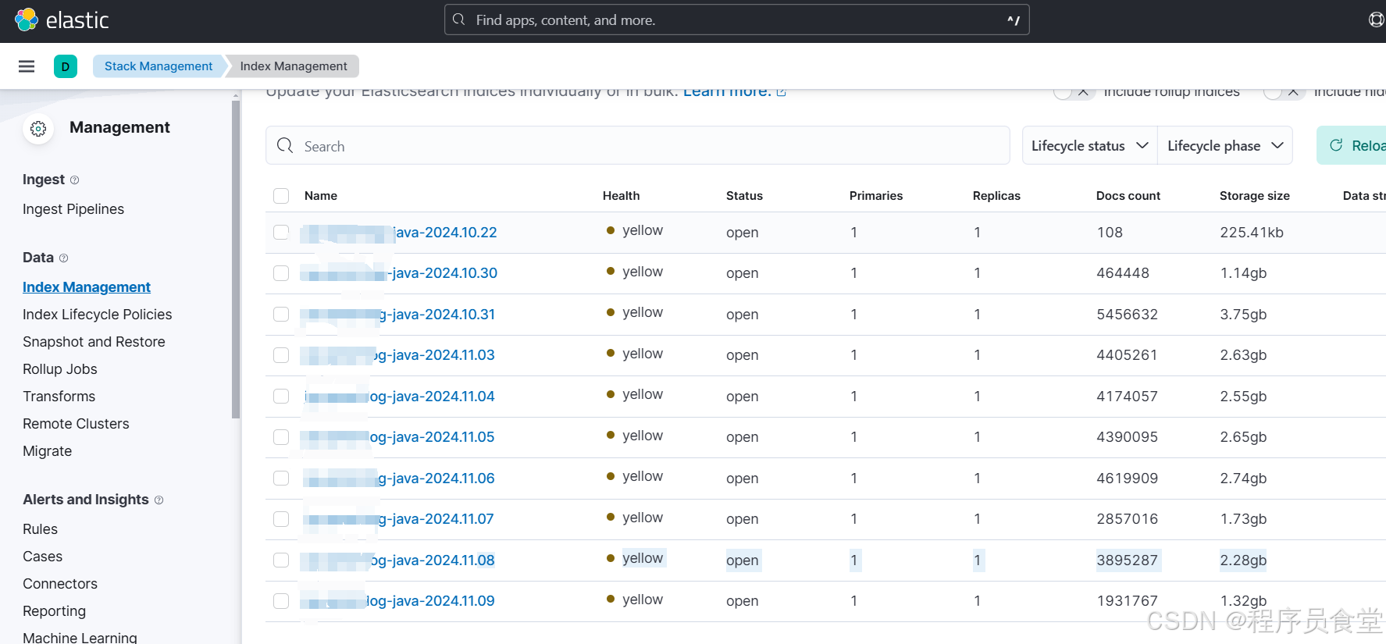Check the java-2024.11.04 index row
This screenshot has width=1386, height=644.
(281, 397)
